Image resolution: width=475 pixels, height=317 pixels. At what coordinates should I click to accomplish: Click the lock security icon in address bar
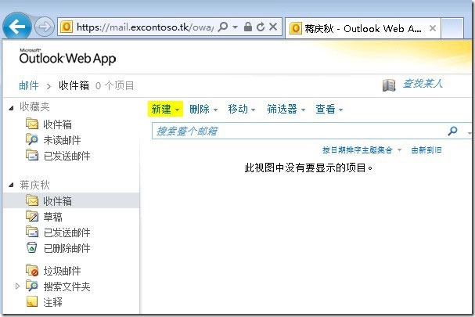coord(247,27)
